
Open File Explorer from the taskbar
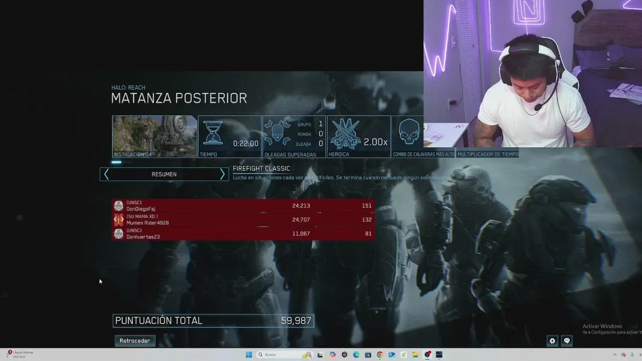click(415, 354)
